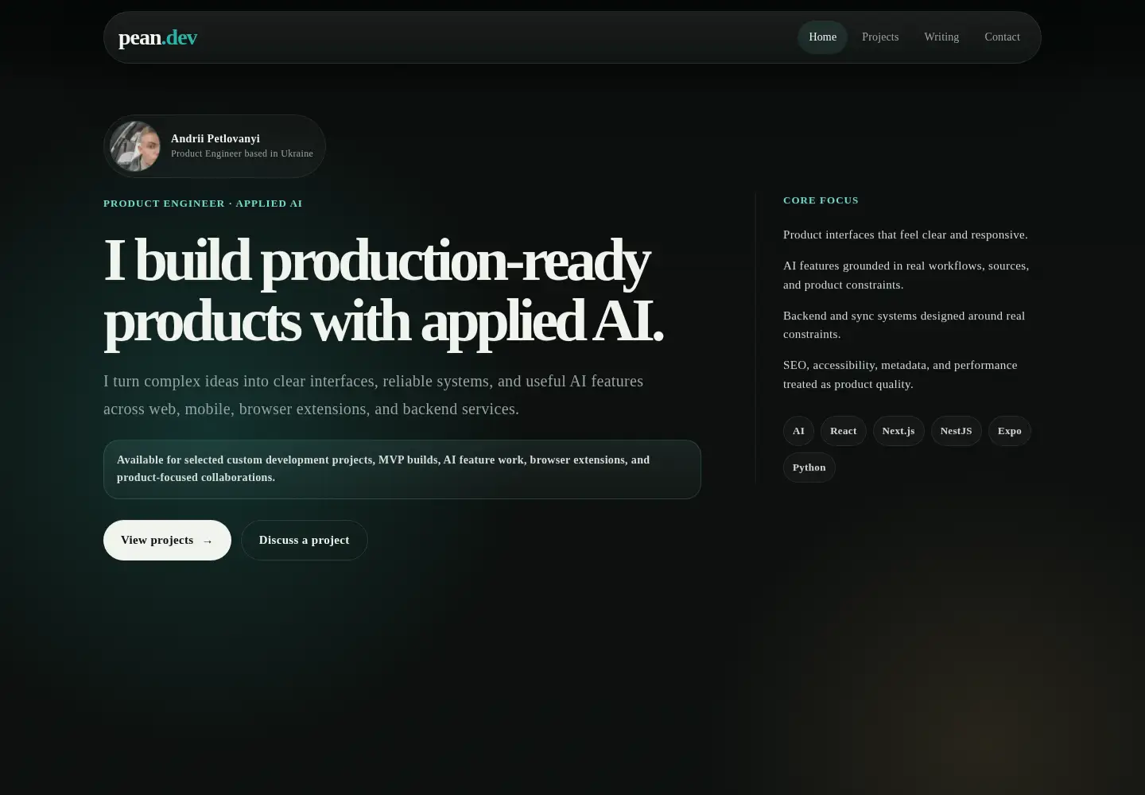This screenshot has height=795, width=1145.
Task: Select the React tag chip
Action: point(843,431)
